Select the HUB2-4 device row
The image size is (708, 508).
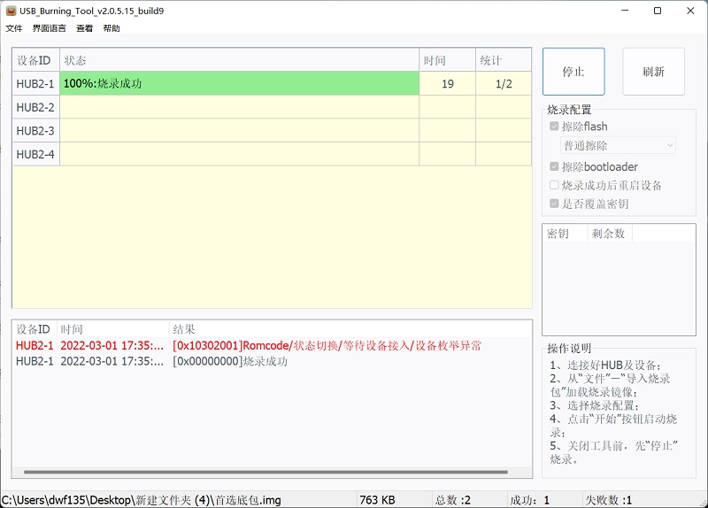(x=272, y=154)
